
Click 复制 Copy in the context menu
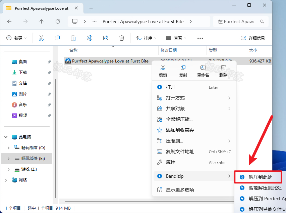pyautogui.click(x=183, y=71)
